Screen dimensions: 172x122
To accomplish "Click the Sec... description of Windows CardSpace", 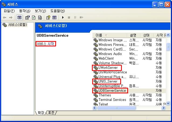I will tap(133, 49).
